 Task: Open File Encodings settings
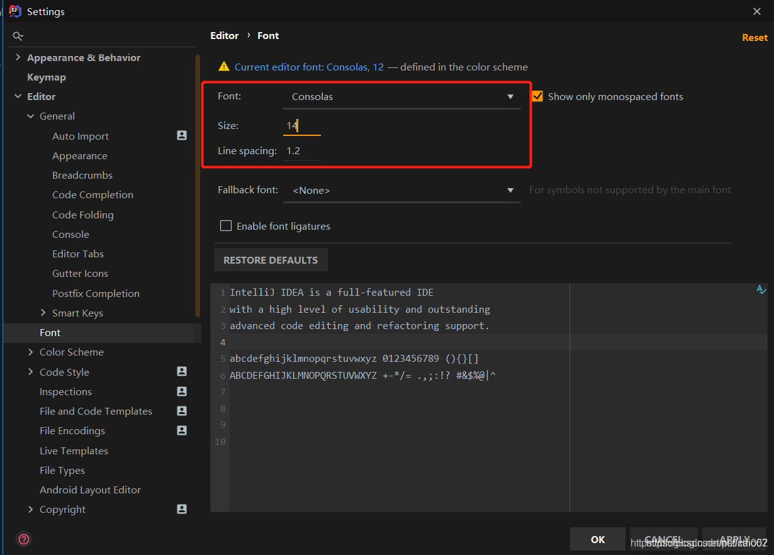72,430
